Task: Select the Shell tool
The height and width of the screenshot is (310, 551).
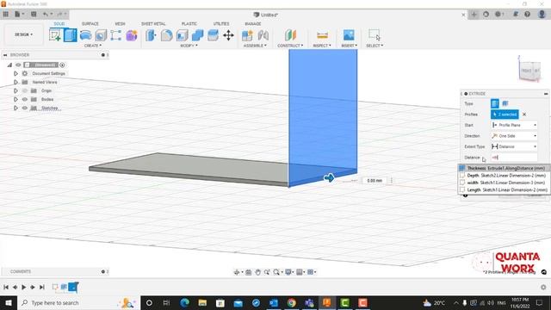Action: pos(182,35)
